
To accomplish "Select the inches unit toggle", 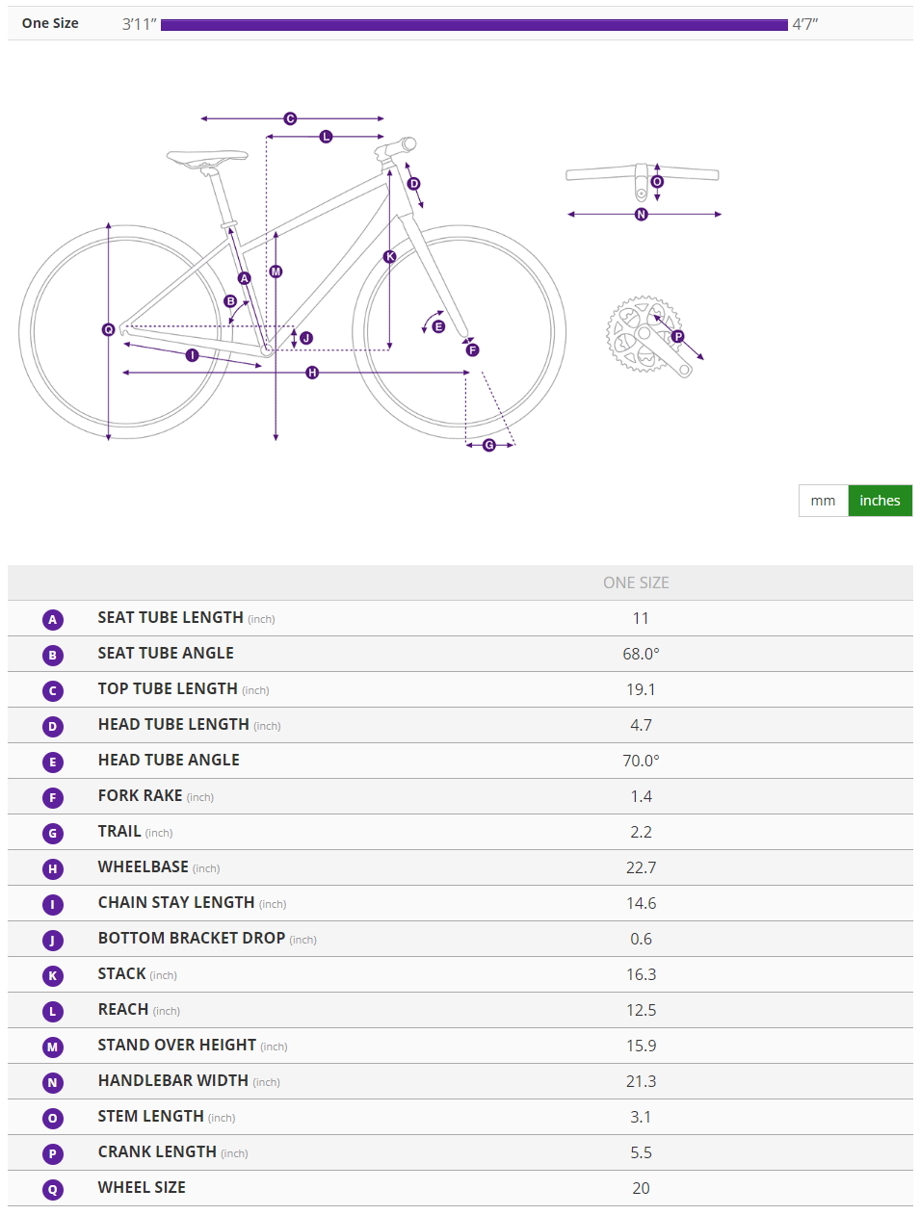I will click(880, 501).
